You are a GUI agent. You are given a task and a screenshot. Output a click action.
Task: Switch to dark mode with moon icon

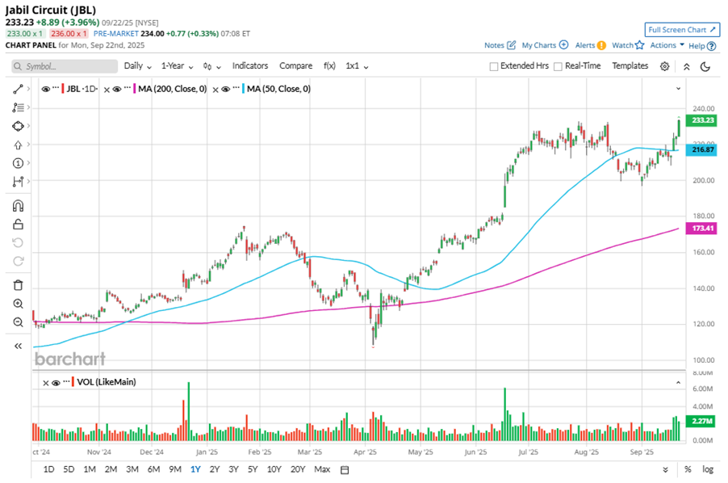coord(705,66)
